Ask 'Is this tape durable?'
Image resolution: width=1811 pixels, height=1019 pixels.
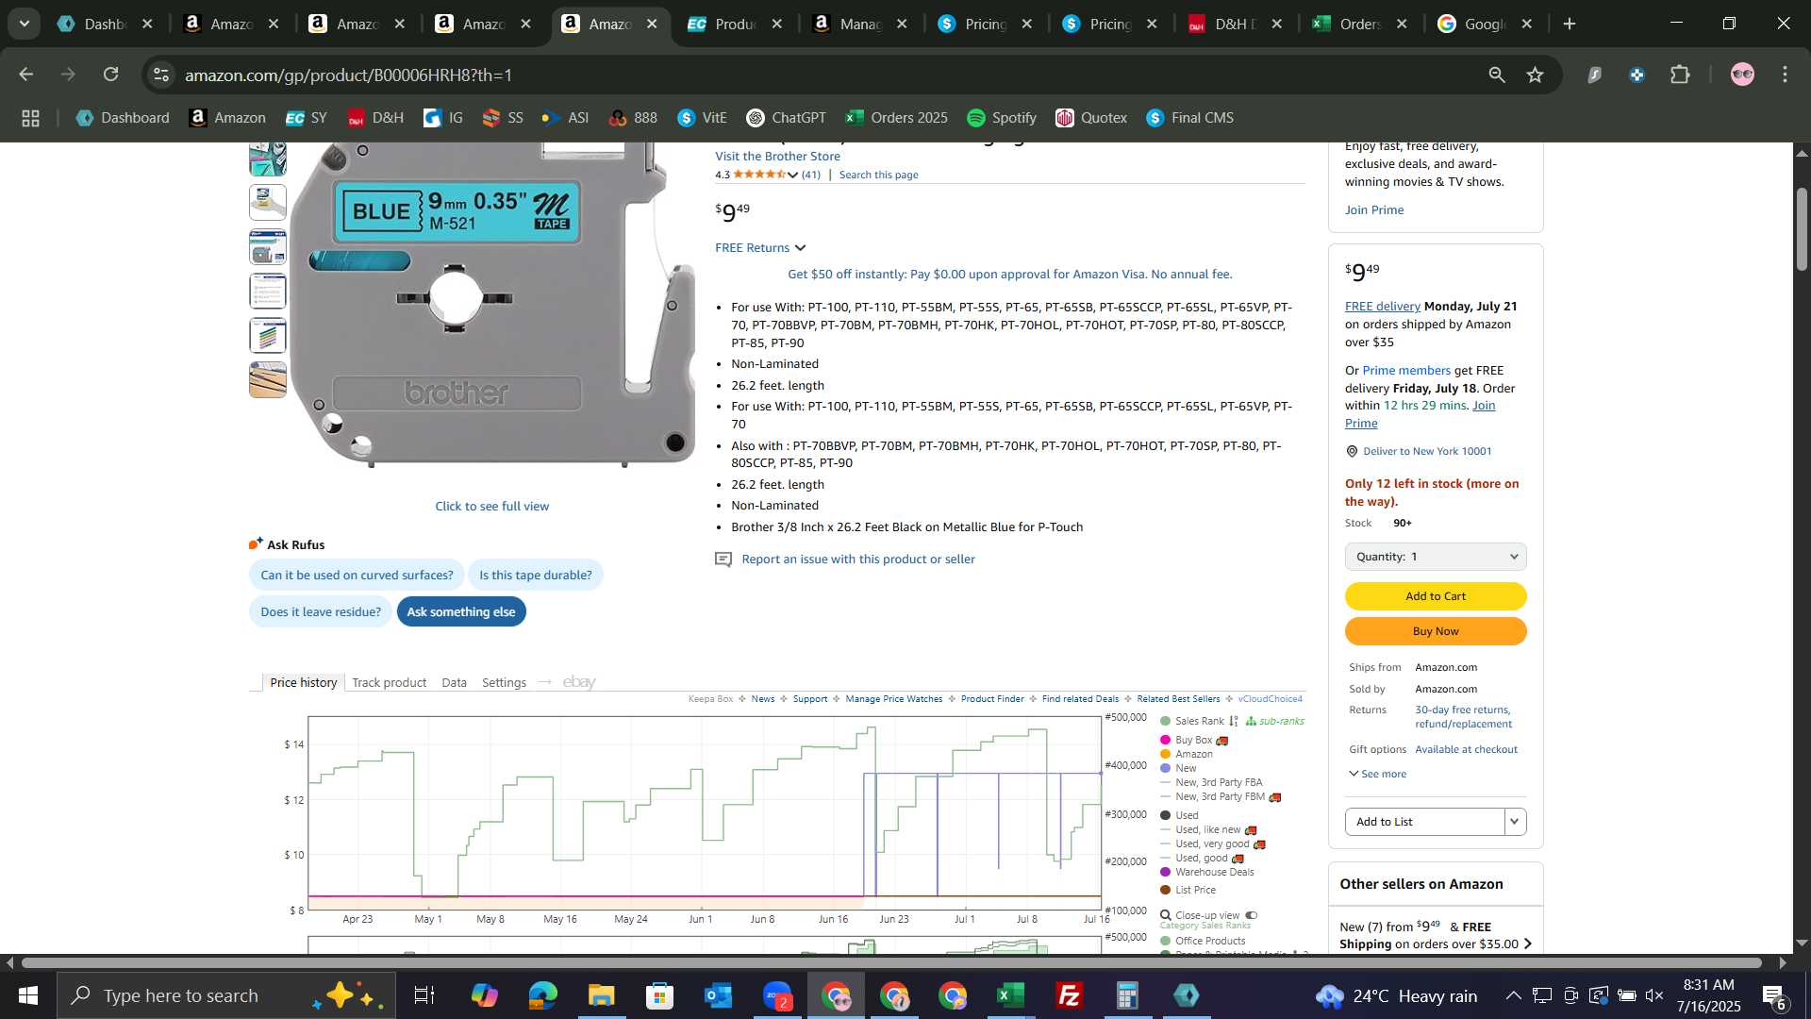point(535,575)
